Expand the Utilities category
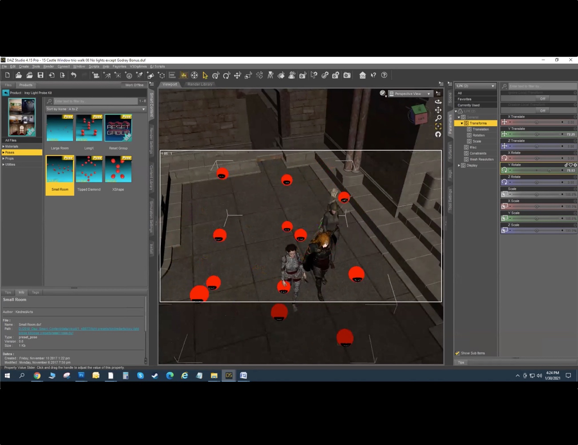 [4, 165]
